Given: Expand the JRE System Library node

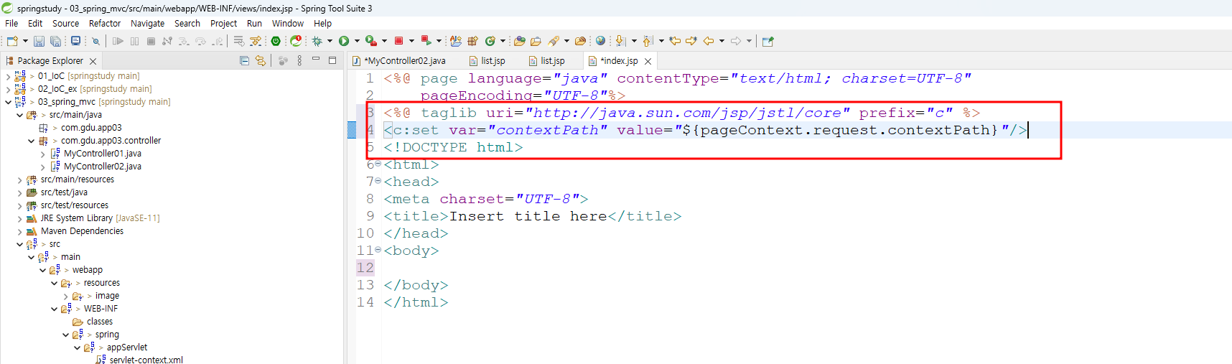Looking at the screenshot, I should [x=19, y=218].
